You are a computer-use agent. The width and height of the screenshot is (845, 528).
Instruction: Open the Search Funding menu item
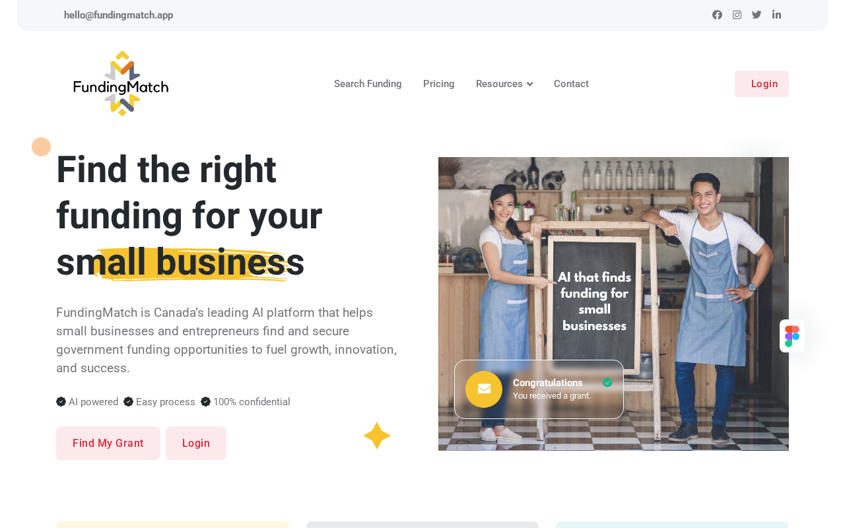368,84
